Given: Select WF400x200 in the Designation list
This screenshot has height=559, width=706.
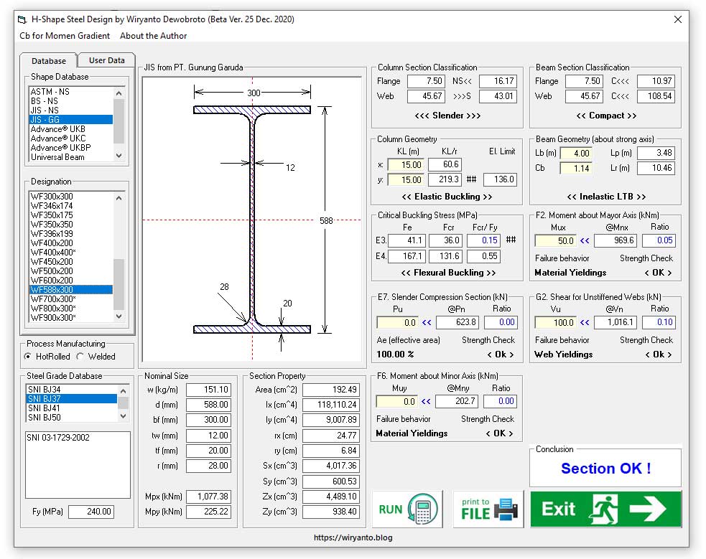Looking at the screenshot, I should pos(52,243).
